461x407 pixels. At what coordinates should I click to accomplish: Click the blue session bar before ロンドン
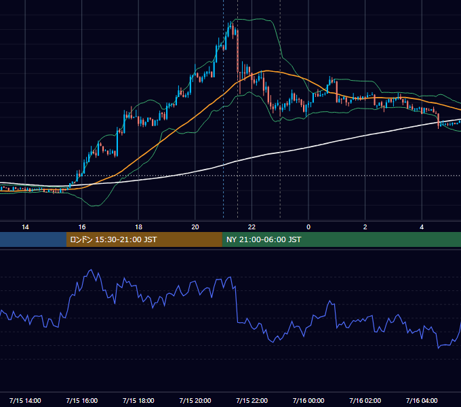pyautogui.click(x=33, y=239)
